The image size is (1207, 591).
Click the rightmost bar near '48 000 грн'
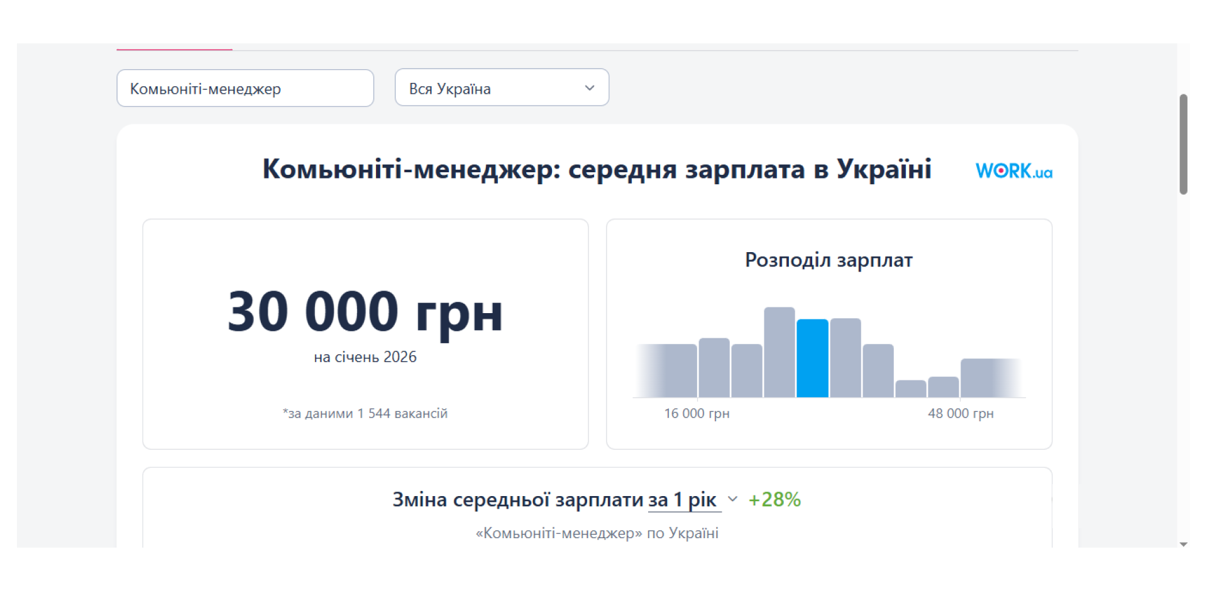[991, 377]
